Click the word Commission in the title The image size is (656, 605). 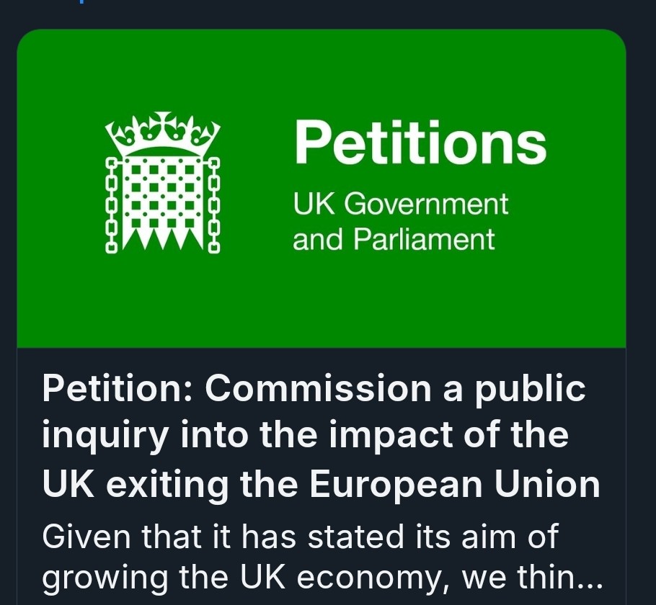tap(318, 388)
